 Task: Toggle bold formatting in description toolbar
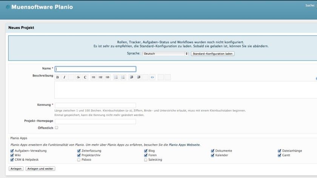click(x=57, y=77)
